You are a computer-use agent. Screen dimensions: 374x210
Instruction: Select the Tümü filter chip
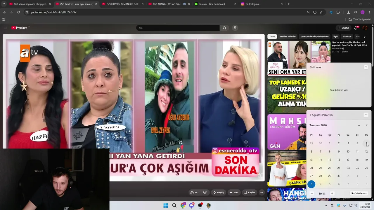pos(272,37)
